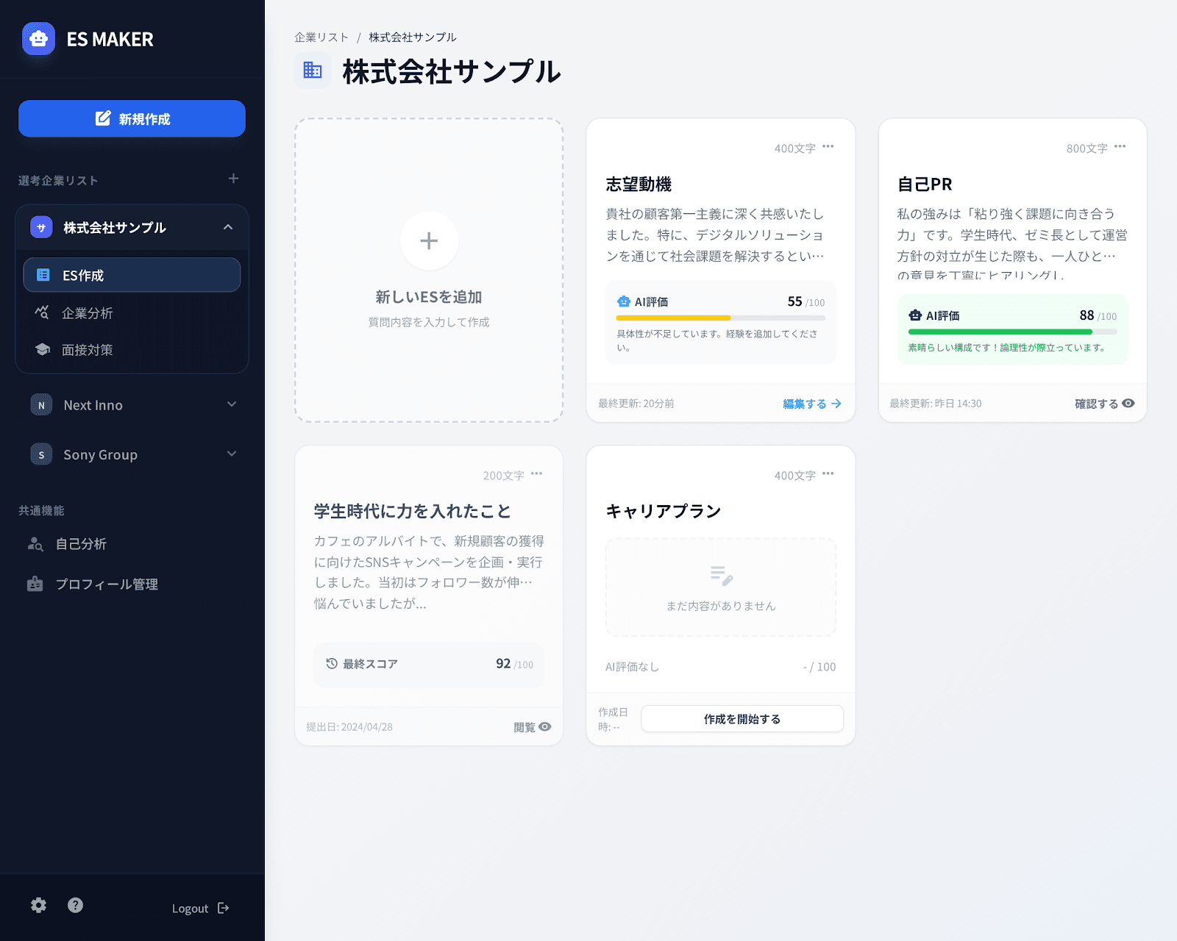This screenshot has height=941, width=1177.
Task: Click the help question mark icon
Action: click(74, 905)
